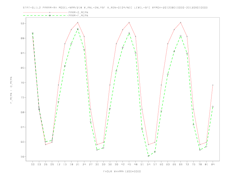Click the O_MEAN peak point at hour 45
232x179 pixels.
click(129, 23)
